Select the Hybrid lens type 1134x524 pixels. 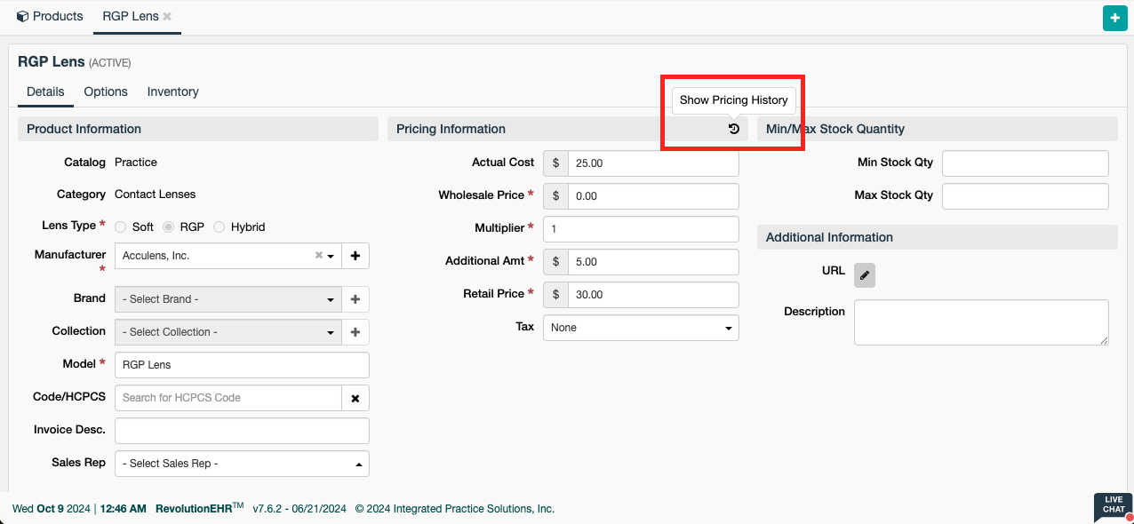[220, 227]
